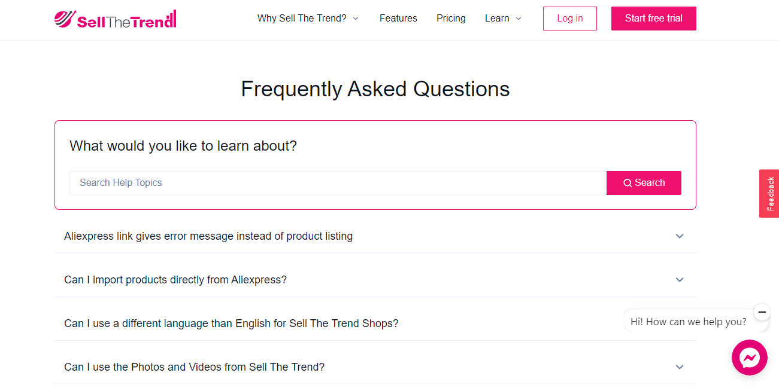This screenshot has width=779, height=388.
Task: Focus the Search Help Topics field
Action: [338, 183]
